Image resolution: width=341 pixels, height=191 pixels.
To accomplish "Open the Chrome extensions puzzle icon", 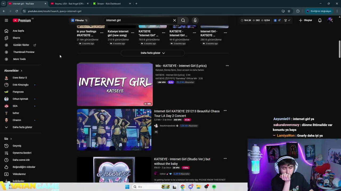I will click(298, 11).
